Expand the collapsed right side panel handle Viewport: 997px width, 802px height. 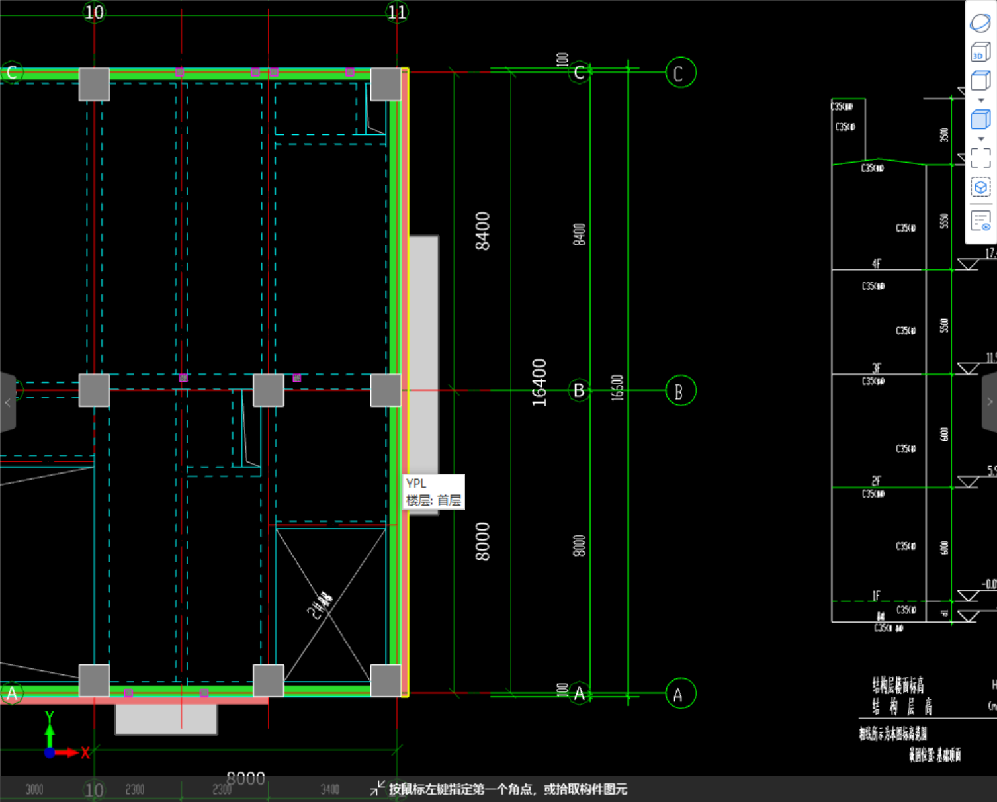tap(989, 402)
